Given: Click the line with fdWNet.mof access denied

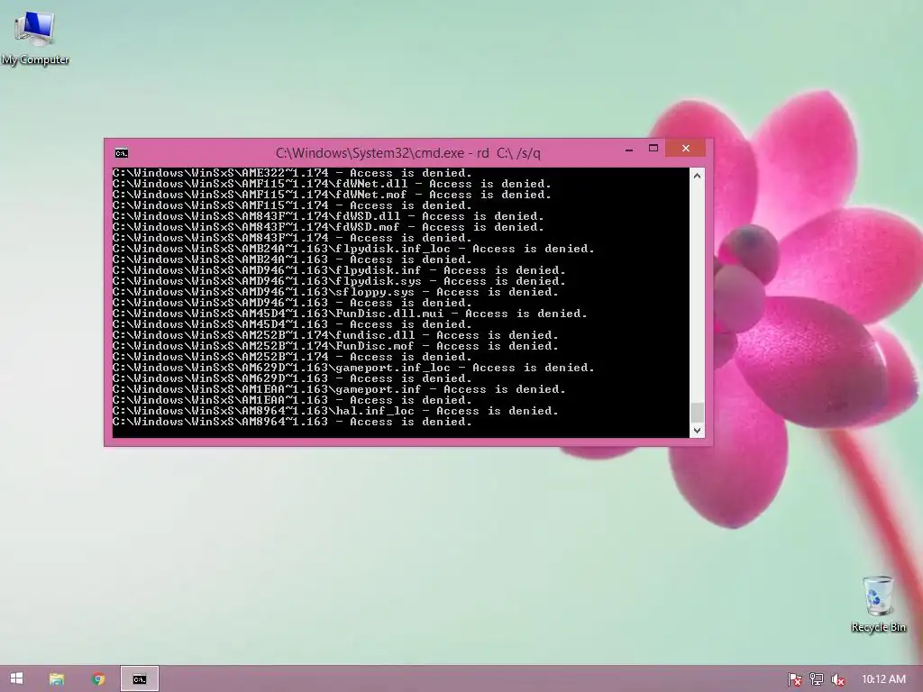Looking at the screenshot, I should [332, 195].
